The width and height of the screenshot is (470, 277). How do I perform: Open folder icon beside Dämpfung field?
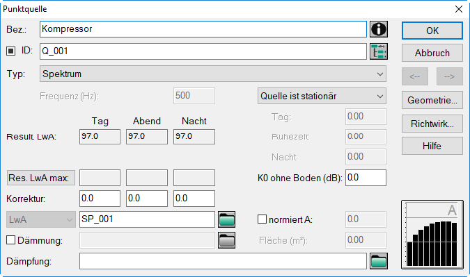379,261
